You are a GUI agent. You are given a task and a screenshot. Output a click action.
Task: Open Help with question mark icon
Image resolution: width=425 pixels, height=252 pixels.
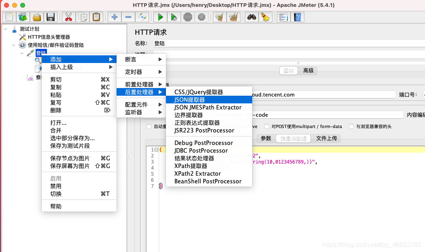[297, 17]
